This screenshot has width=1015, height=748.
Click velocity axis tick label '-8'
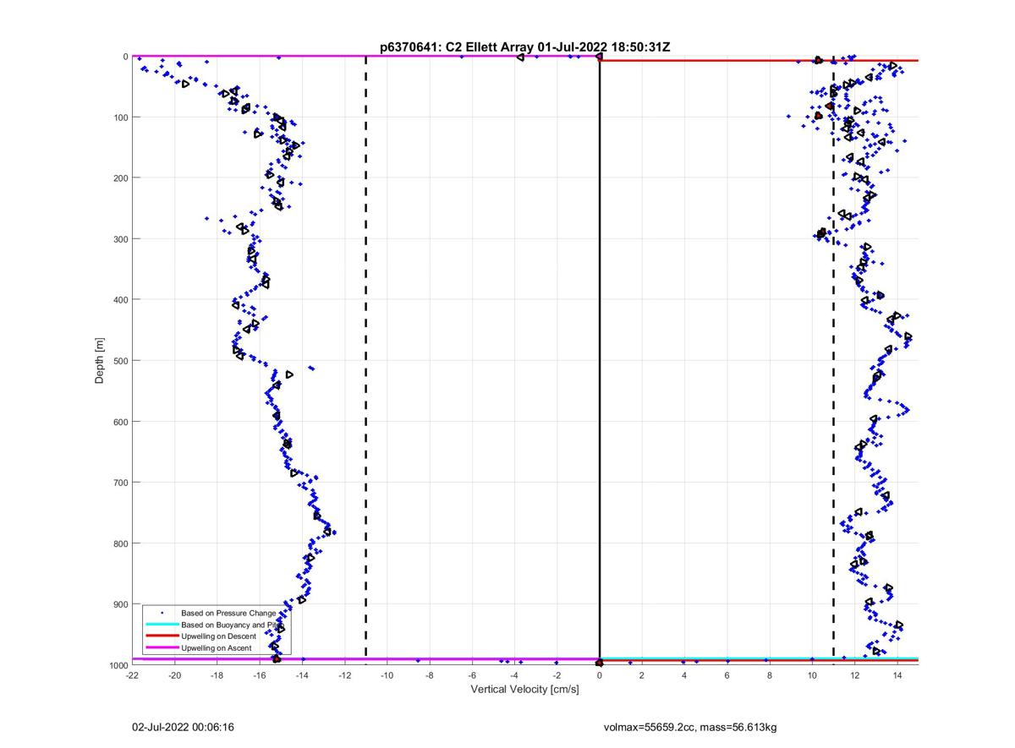click(x=430, y=675)
